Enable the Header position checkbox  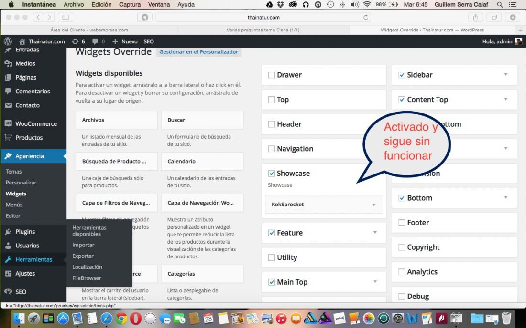[272, 124]
